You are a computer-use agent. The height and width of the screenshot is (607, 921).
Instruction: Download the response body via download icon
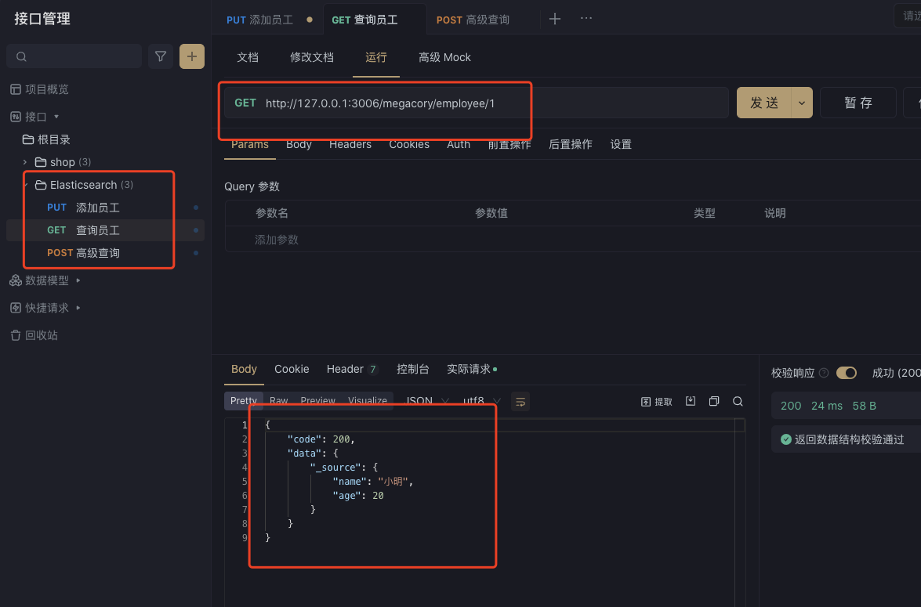[x=691, y=401]
